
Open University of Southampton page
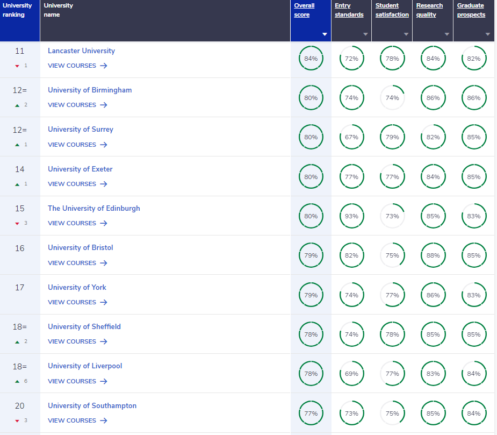pos(92,406)
